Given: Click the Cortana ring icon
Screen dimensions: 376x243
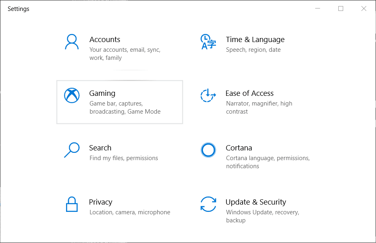Looking at the screenshot, I should point(208,150).
